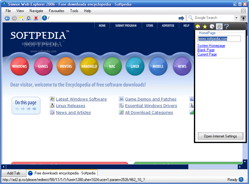Viewport: 249px width, 184px height.
Task: Click the HomePage URL input field
Action: point(219,39)
